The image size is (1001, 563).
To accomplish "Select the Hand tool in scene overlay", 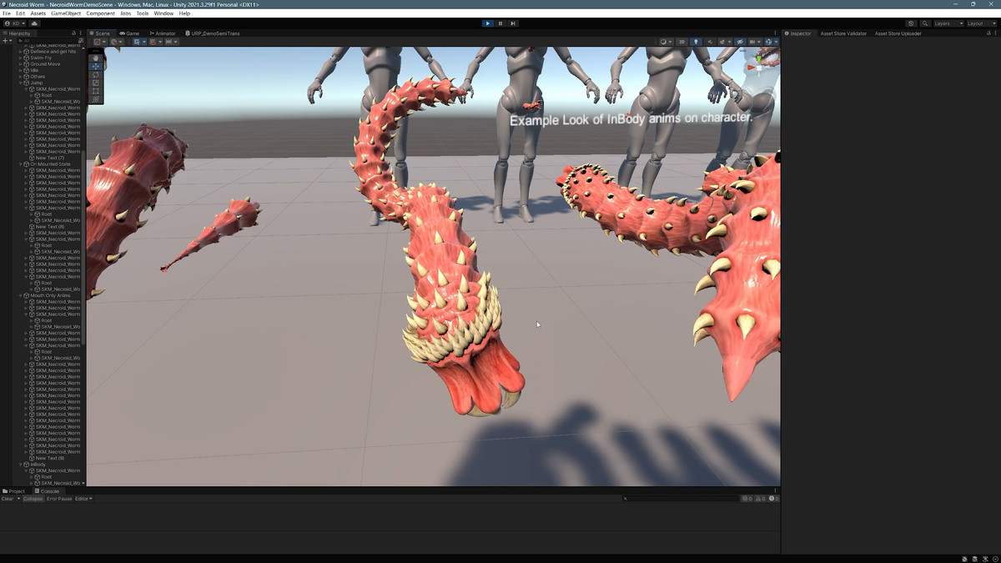I will click(96, 58).
